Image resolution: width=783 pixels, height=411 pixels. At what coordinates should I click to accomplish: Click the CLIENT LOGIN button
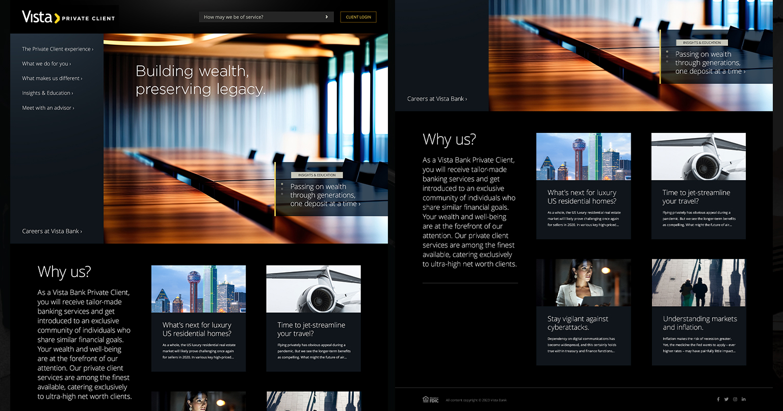pos(358,17)
